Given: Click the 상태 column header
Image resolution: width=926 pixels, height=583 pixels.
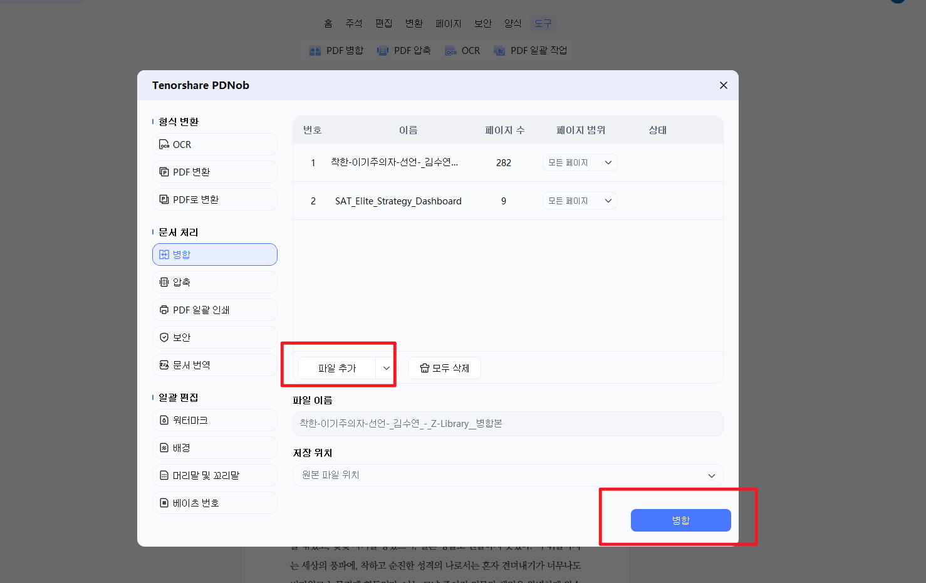Looking at the screenshot, I should [658, 130].
